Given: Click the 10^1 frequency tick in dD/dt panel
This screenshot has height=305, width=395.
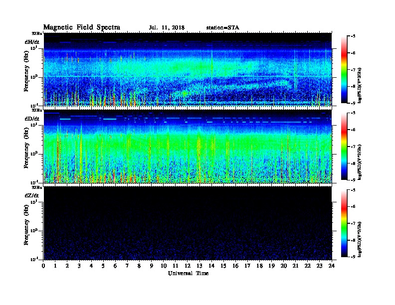Looking at the screenshot, I should click(x=34, y=125).
